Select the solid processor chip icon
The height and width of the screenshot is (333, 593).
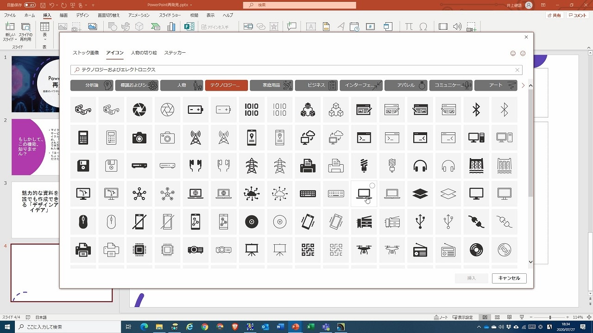point(139,250)
